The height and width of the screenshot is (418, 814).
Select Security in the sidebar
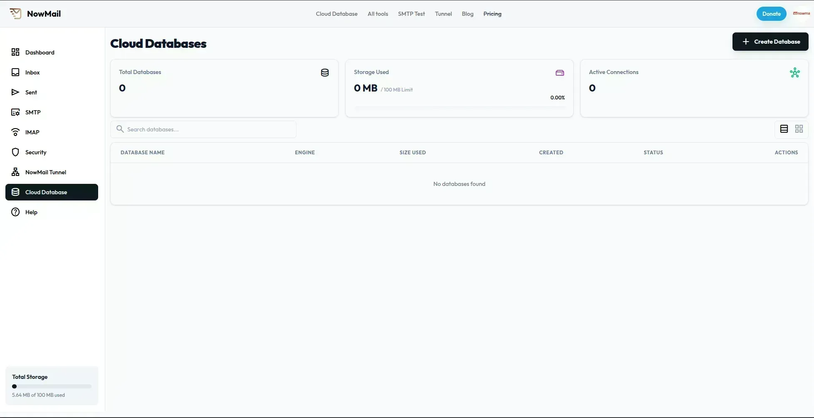pos(35,152)
